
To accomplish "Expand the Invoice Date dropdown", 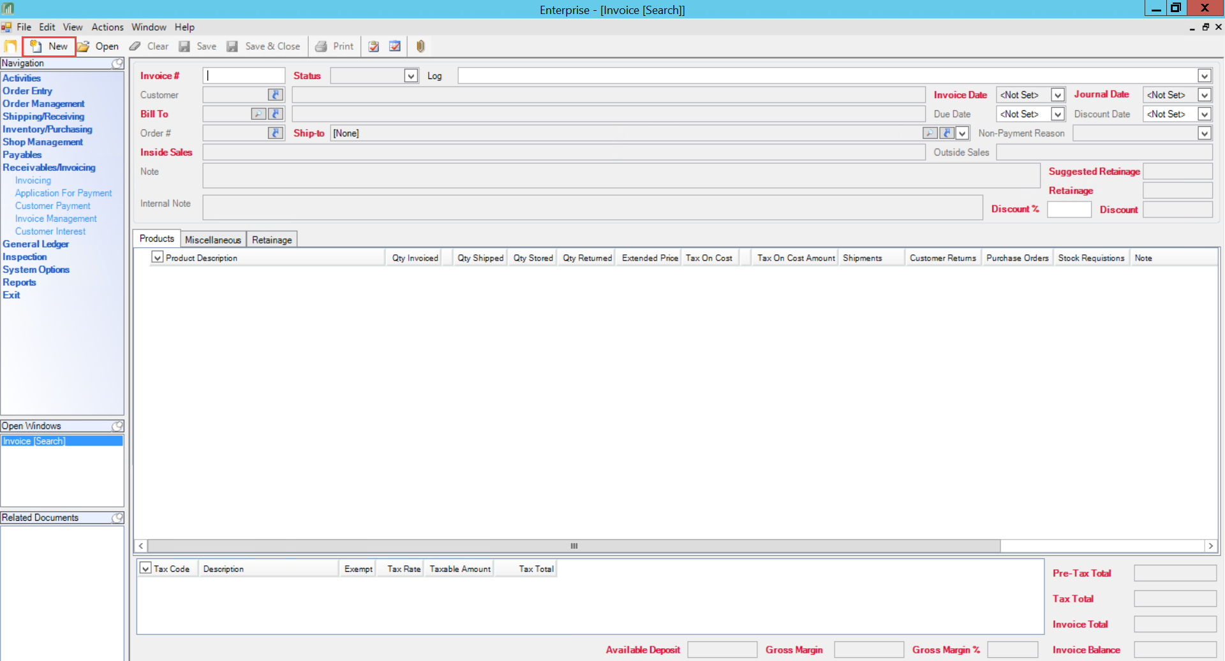I will pos(1058,95).
